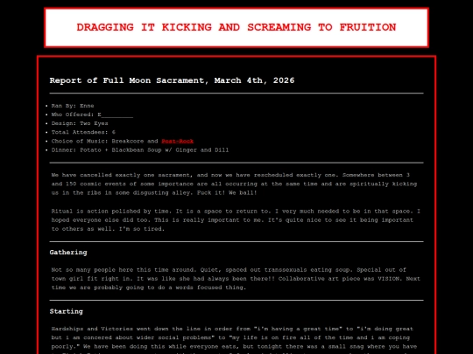Click the Starting section heading

(x=66, y=311)
